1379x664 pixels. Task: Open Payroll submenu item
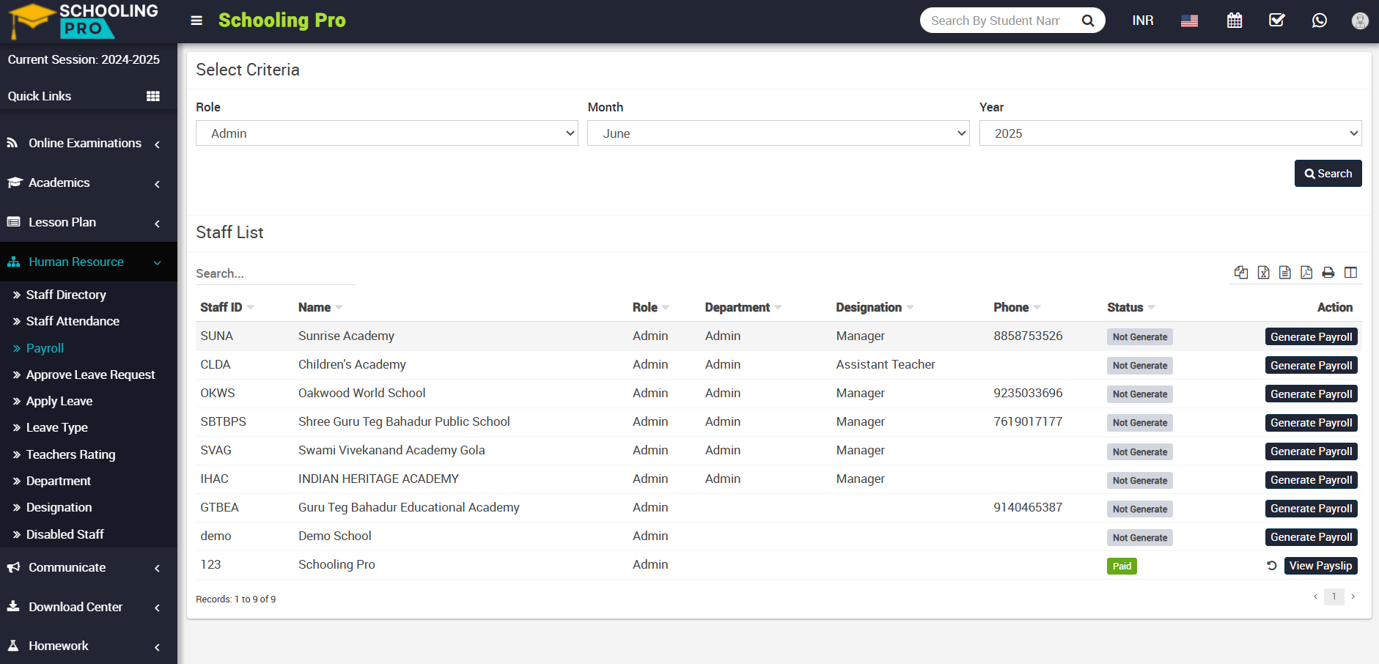(x=45, y=348)
